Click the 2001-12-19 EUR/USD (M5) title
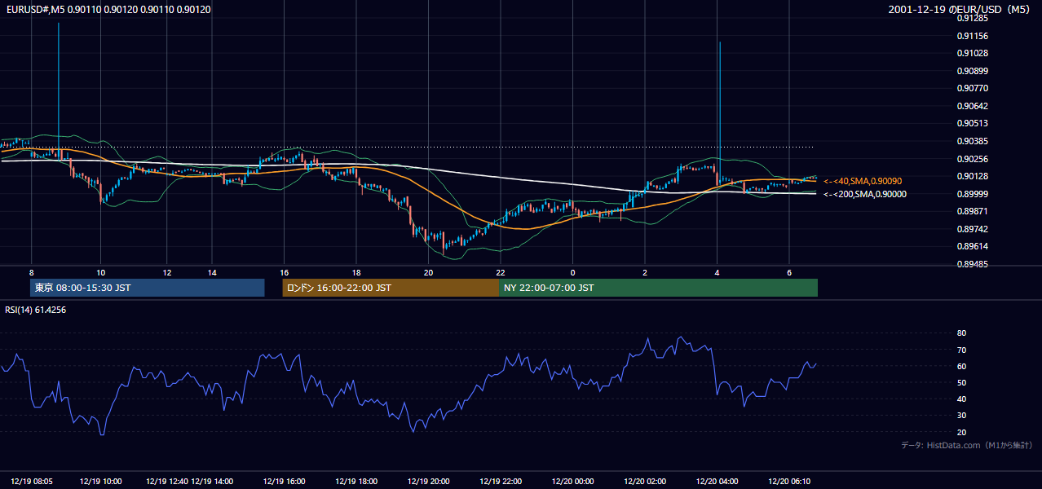This screenshot has width=1042, height=489. 960,9
